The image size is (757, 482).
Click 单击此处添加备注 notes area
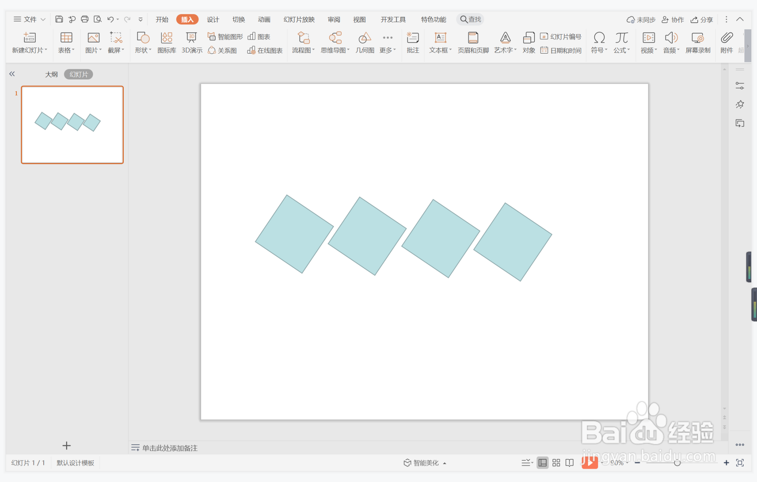click(x=170, y=448)
